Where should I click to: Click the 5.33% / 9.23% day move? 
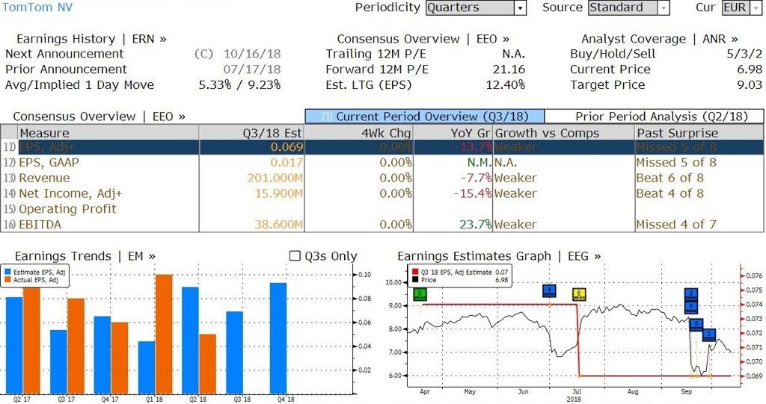point(239,85)
